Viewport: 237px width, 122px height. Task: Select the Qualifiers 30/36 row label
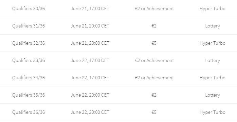click(x=29, y=8)
